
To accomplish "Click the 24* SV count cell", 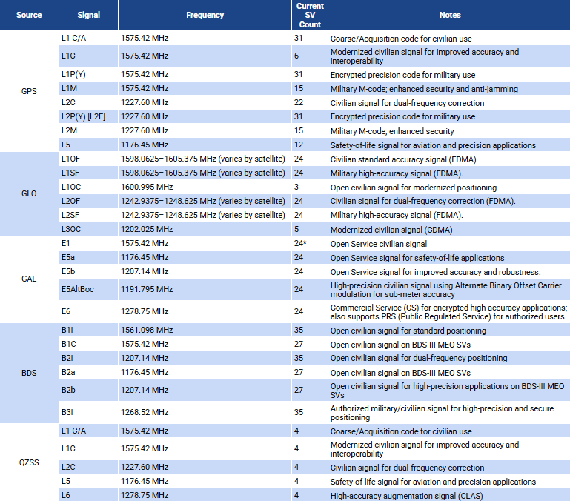I will pyautogui.click(x=310, y=243).
